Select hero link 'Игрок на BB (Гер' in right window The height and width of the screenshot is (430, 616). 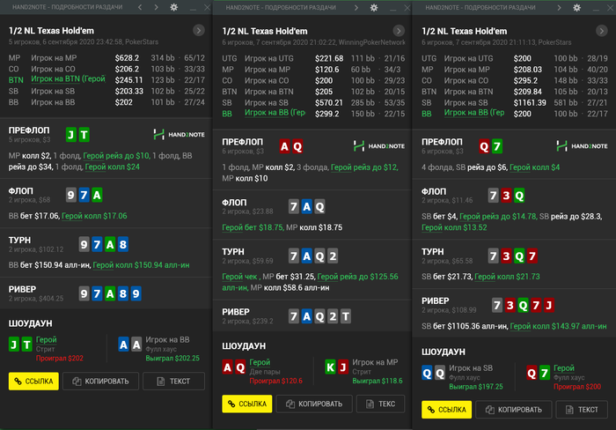click(474, 113)
